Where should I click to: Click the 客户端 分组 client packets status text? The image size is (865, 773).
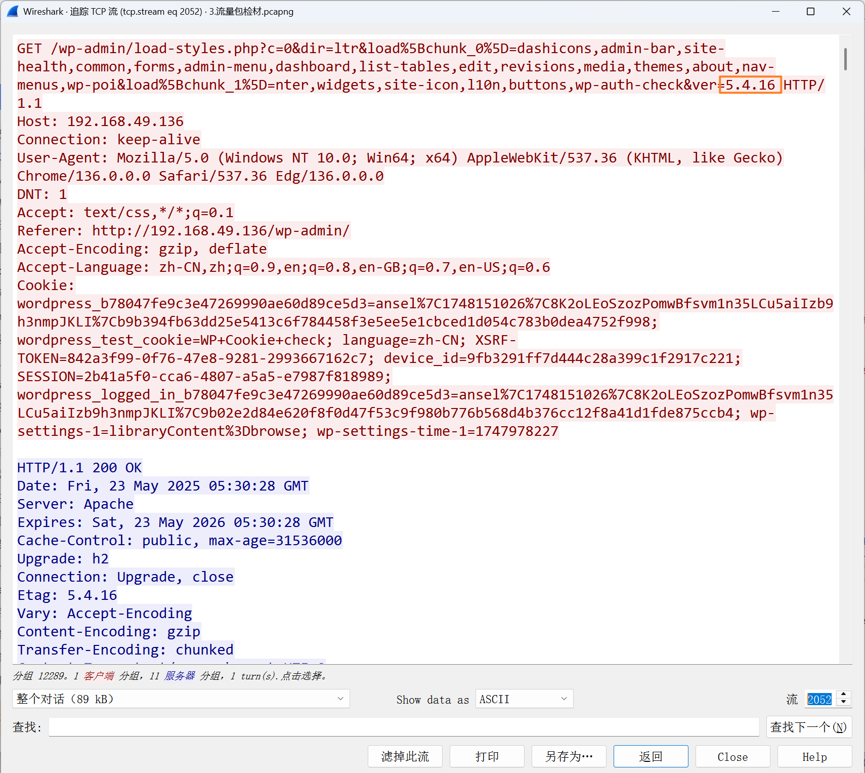113,676
